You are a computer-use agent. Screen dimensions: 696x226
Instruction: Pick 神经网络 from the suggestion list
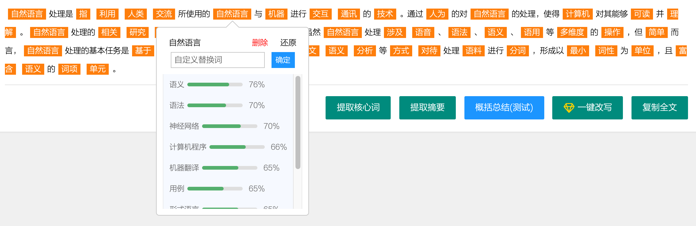(184, 126)
